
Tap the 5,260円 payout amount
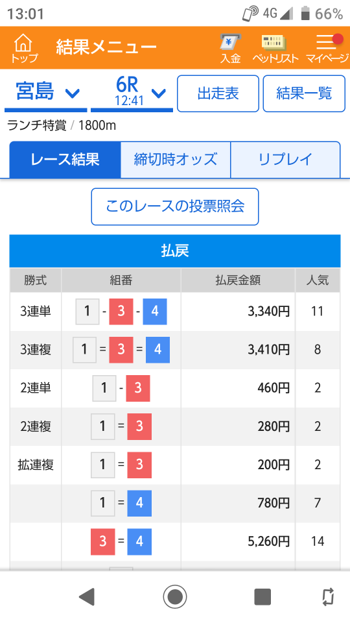[x=268, y=541]
